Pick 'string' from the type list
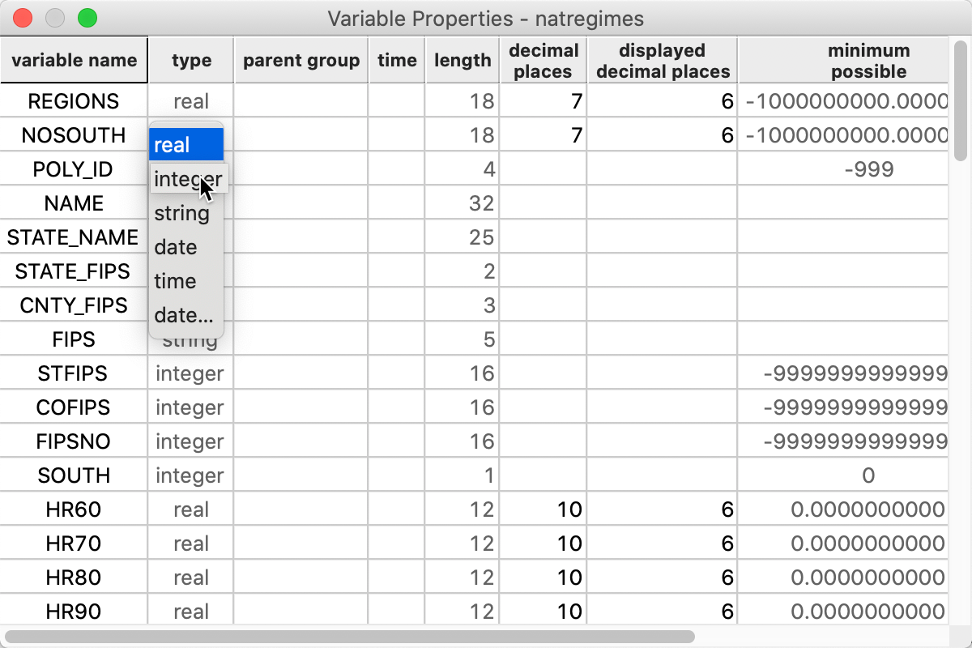 click(187, 213)
